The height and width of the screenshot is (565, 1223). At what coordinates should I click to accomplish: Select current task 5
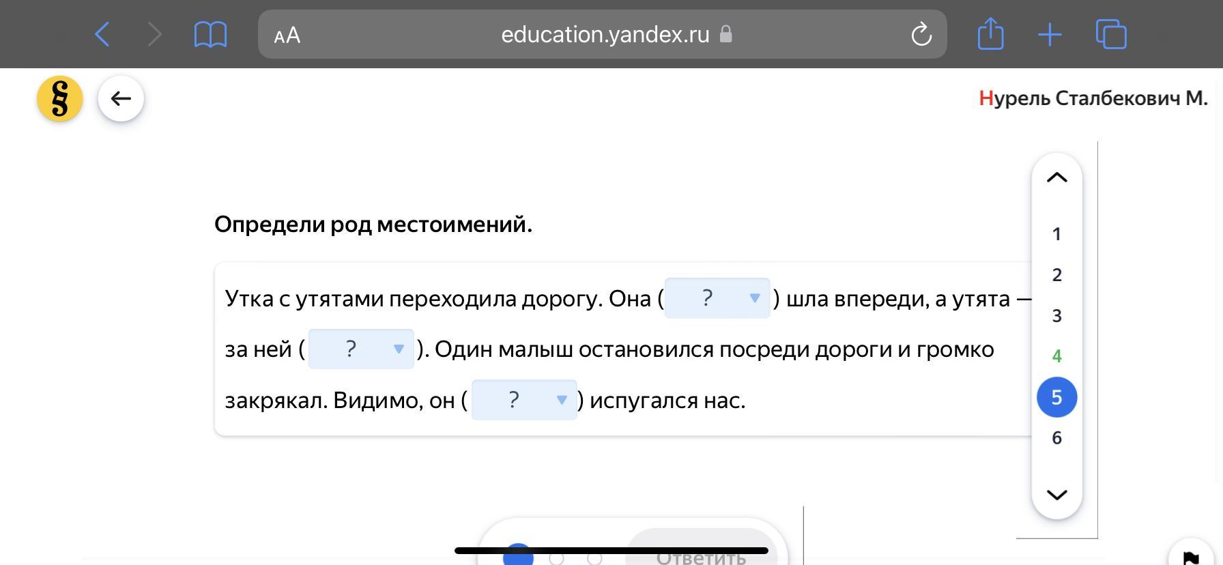(1056, 397)
